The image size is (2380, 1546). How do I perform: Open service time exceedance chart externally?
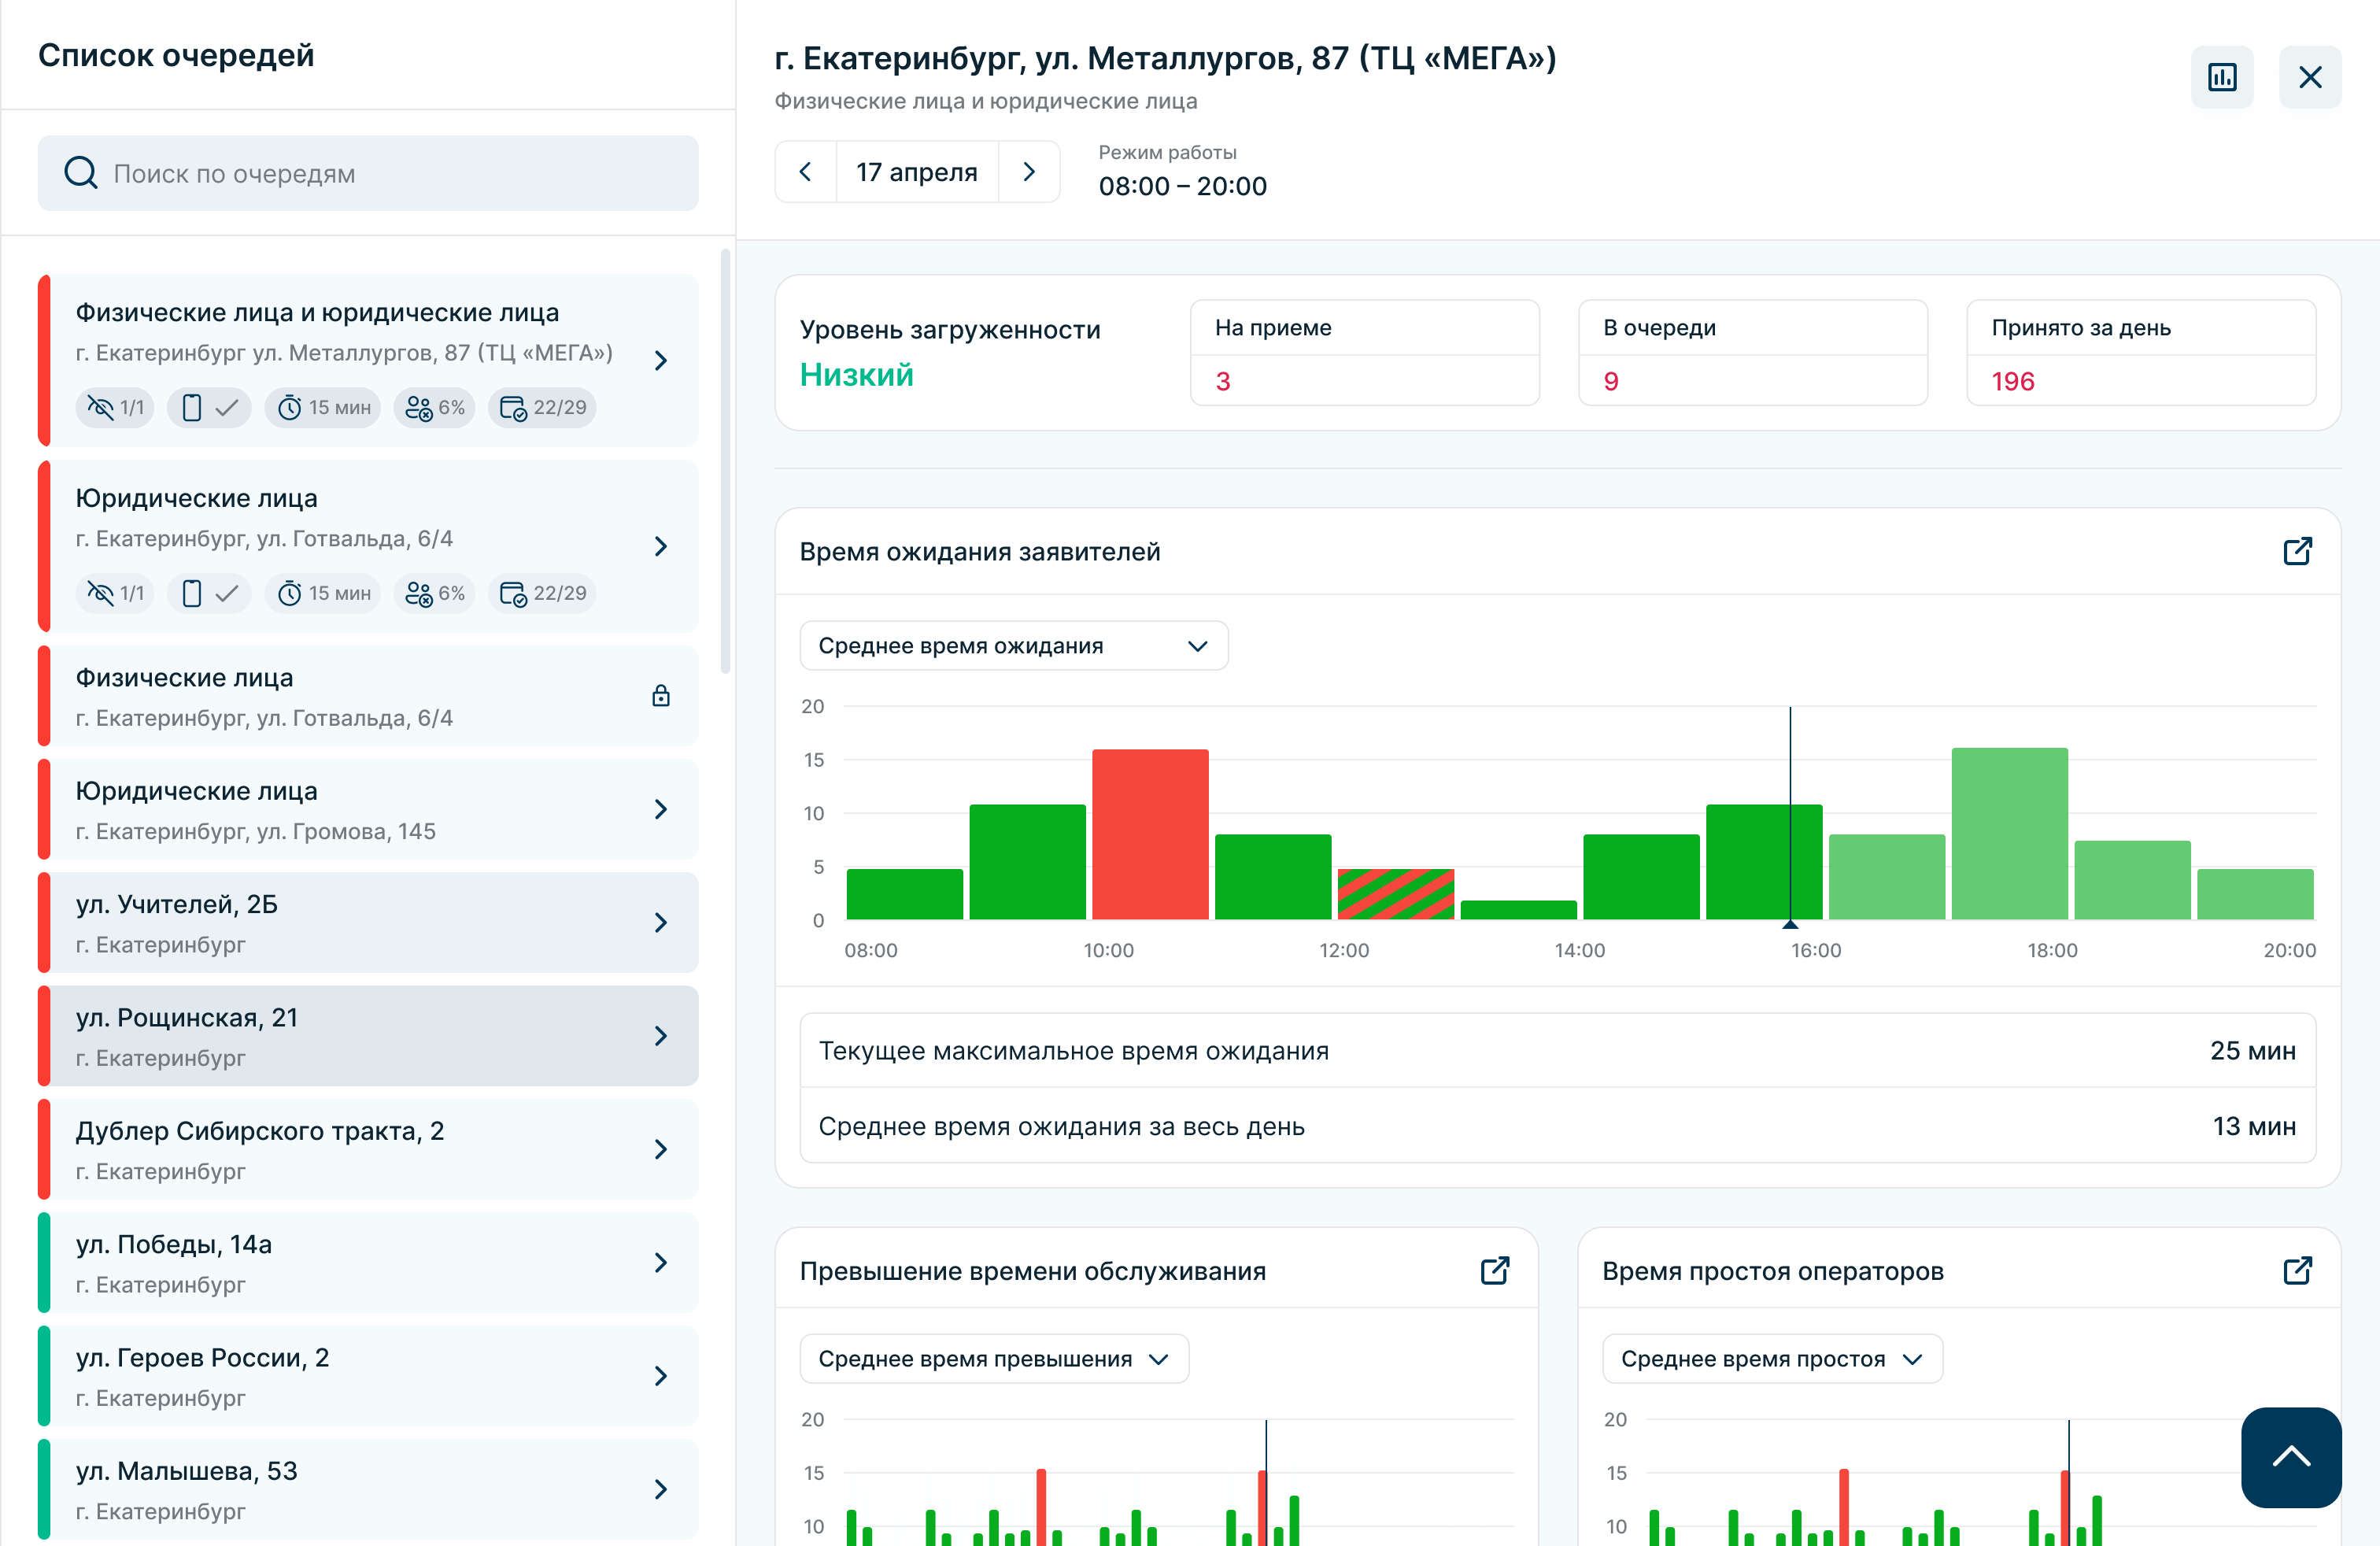pyautogui.click(x=1494, y=1270)
